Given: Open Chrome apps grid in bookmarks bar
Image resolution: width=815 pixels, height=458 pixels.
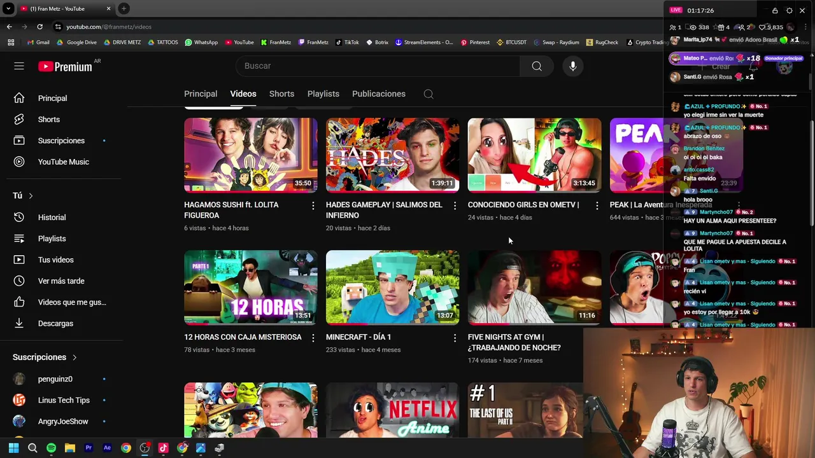Looking at the screenshot, I should click(11, 43).
